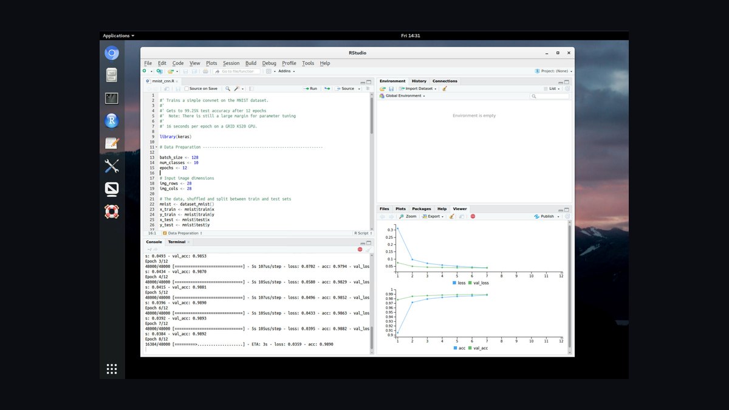This screenshot has width=729, height=410.
Task: Click the Re-run previous code icon
Action: click(327, 89)
